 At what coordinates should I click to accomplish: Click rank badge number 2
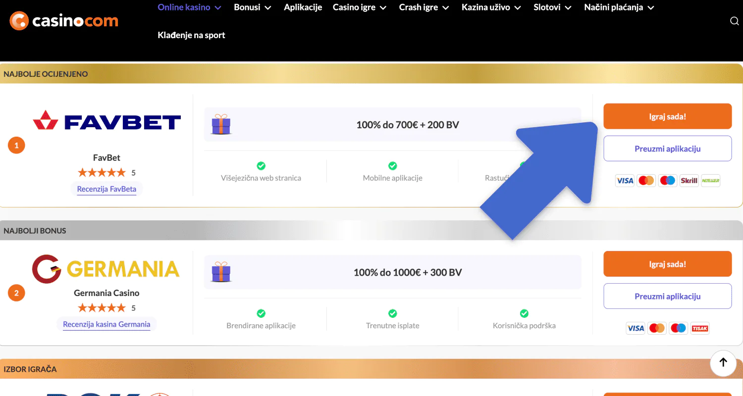[x=16, y=293]
